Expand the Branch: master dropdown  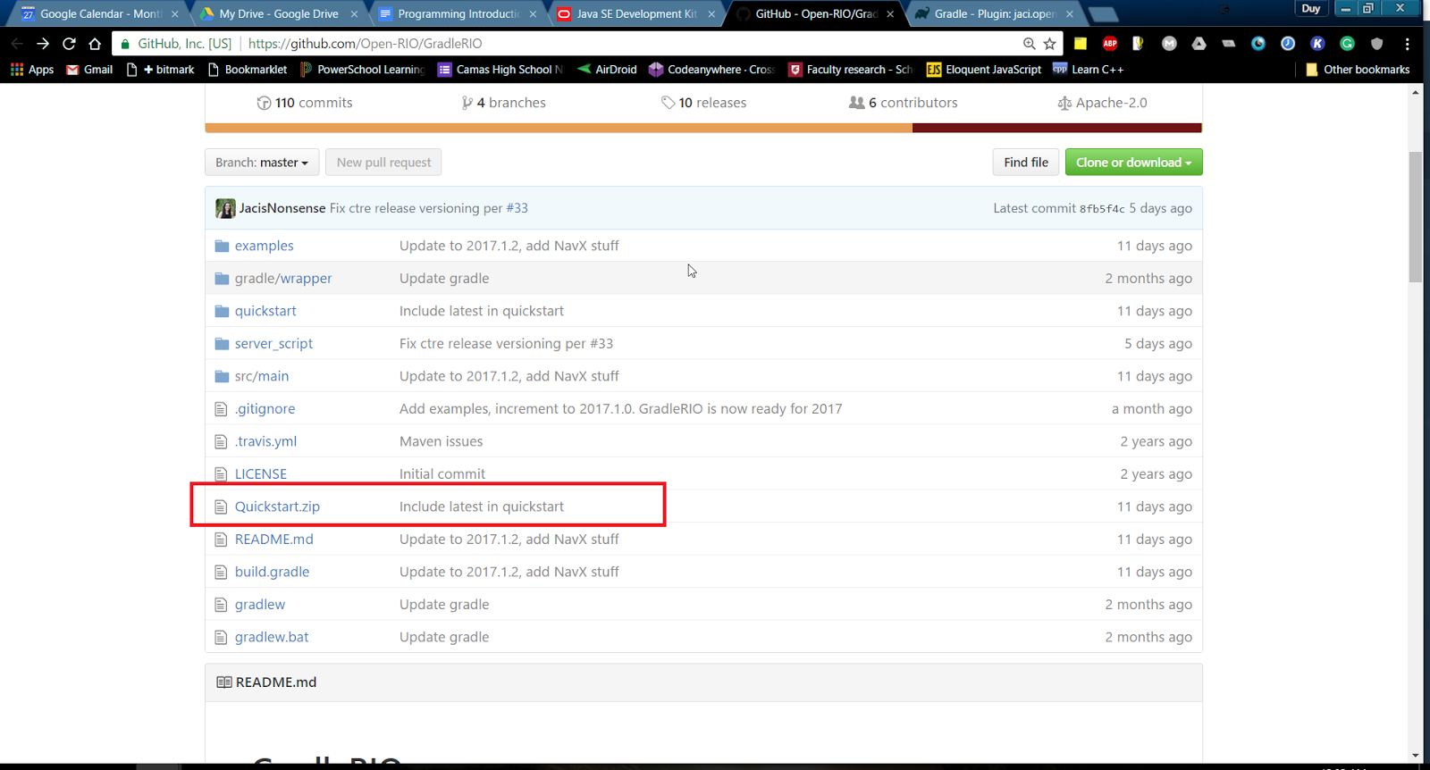point(261,163)
